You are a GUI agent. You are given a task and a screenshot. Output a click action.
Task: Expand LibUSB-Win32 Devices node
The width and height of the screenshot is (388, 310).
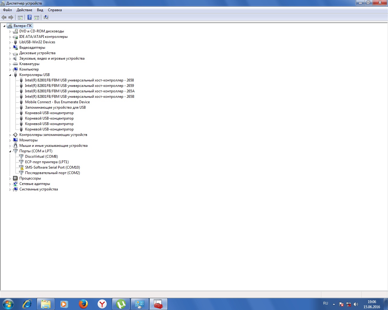(x=10, y=42)
